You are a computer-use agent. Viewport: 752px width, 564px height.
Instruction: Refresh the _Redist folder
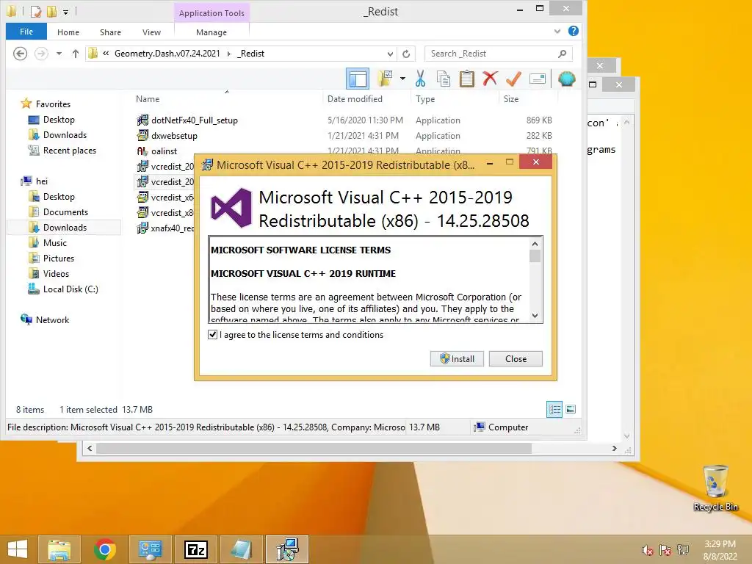click(x=406, y=54)
